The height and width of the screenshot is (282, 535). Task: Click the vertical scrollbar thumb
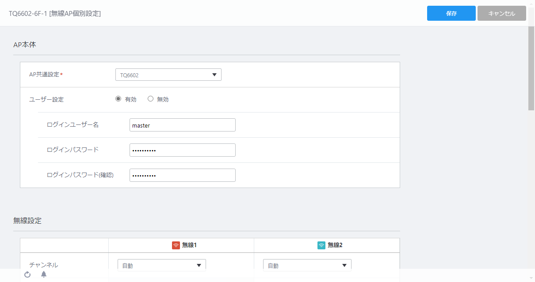click(x=531, y=68)
